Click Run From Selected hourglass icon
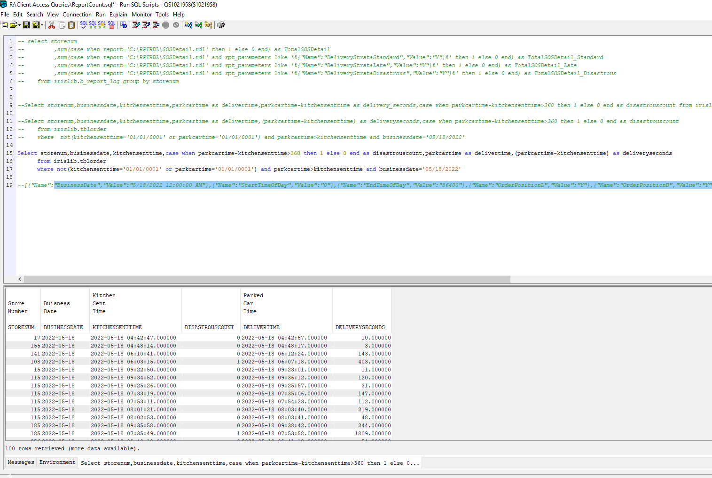Image resolution: width=712 pixels, height=478 pixels. coord(146,25)
